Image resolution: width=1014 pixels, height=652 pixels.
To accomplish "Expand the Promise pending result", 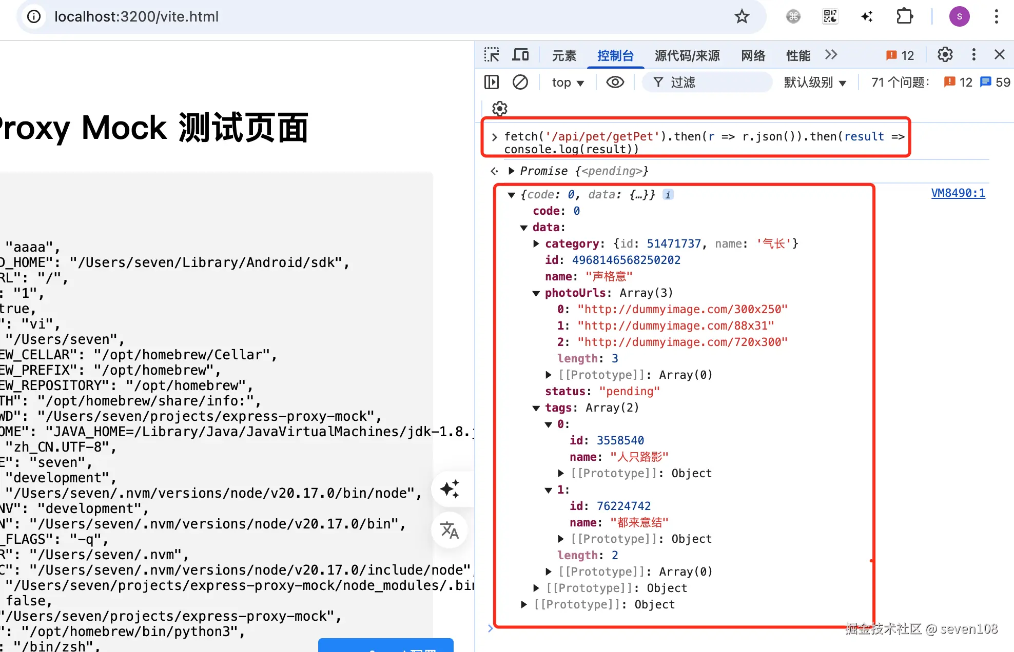I will tap(512, 171).
